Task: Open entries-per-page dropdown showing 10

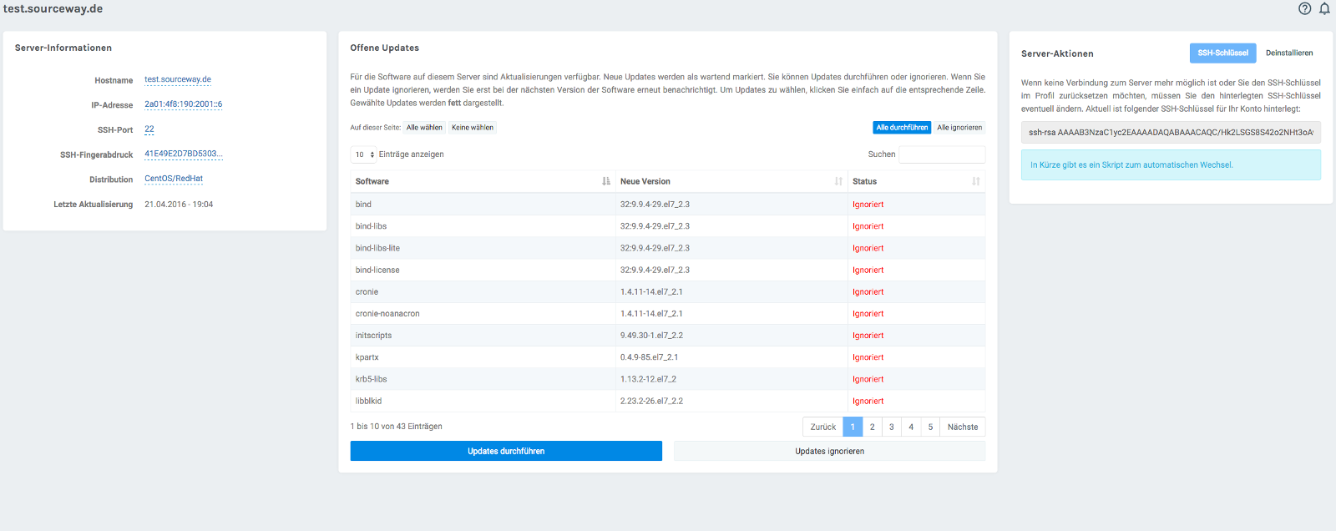Action: click(x=364, y=154)
